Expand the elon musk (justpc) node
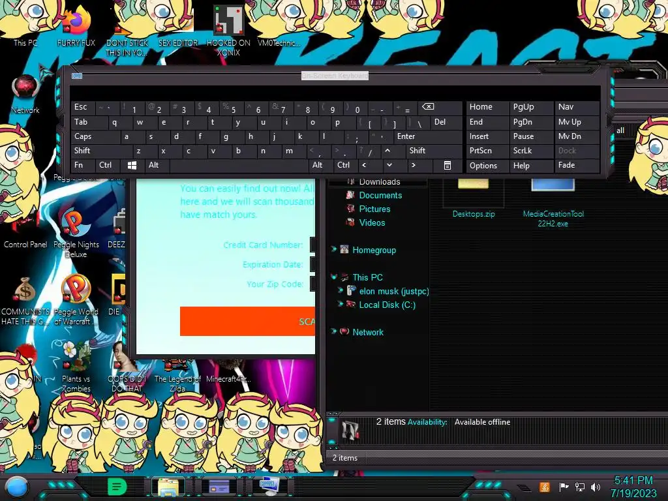Viewport: 668px width, 501px height. 341,290
